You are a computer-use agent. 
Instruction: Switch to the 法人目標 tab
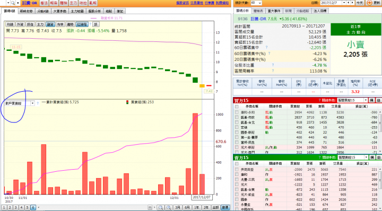pos(320,11)
